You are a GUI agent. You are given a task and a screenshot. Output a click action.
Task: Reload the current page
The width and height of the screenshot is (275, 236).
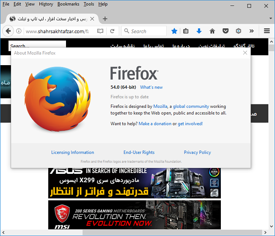(x=112, y=31)
